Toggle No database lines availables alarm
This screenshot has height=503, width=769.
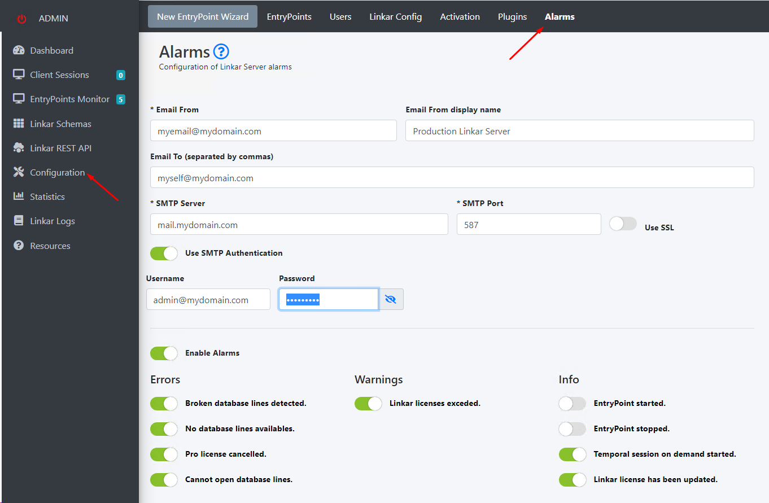[x=164, y=429]
